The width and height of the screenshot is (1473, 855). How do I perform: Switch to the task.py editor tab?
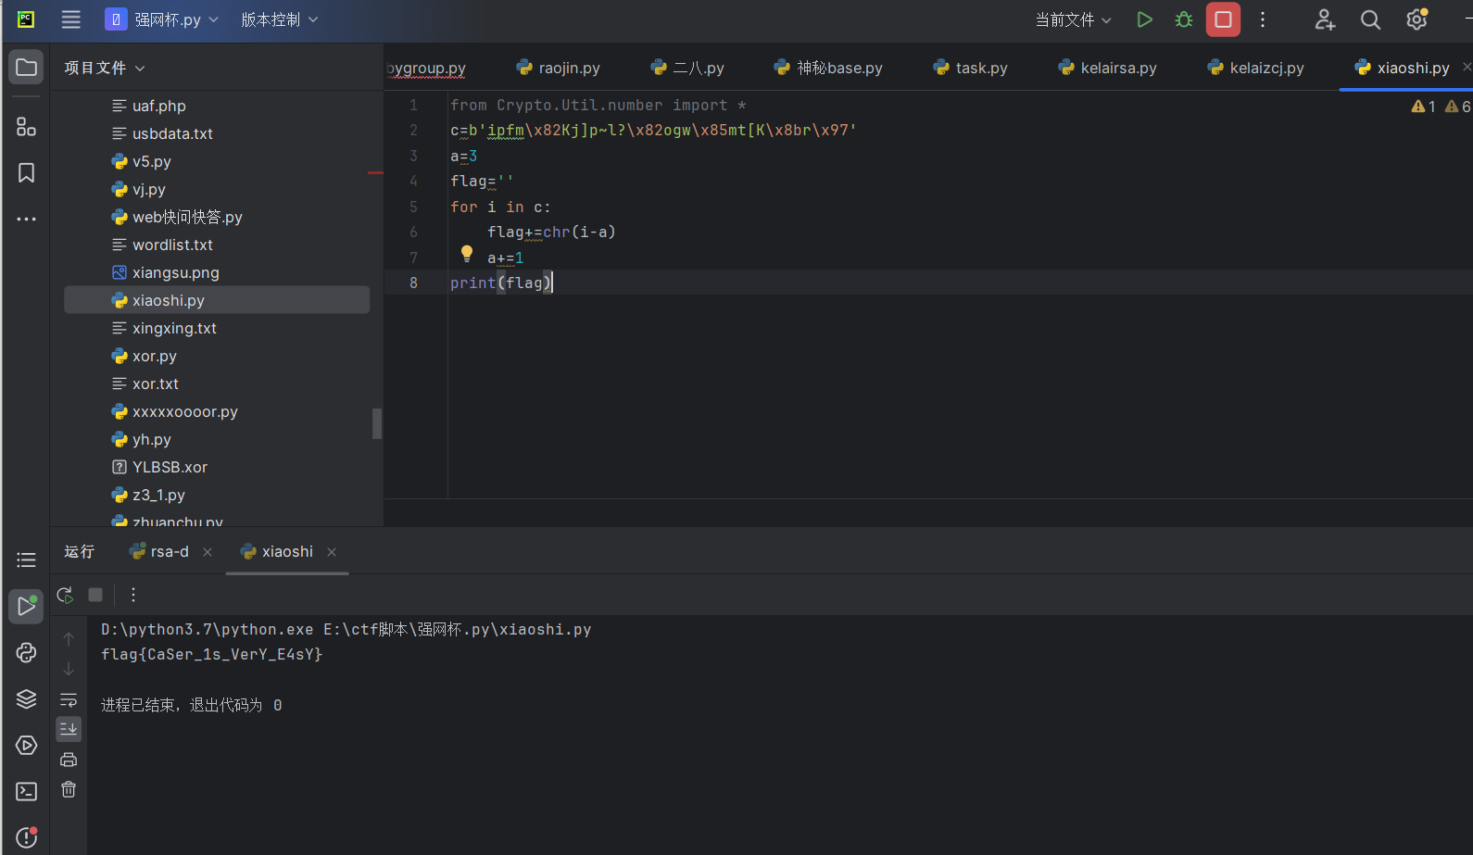pyautogui.click(x=971, y=68)
